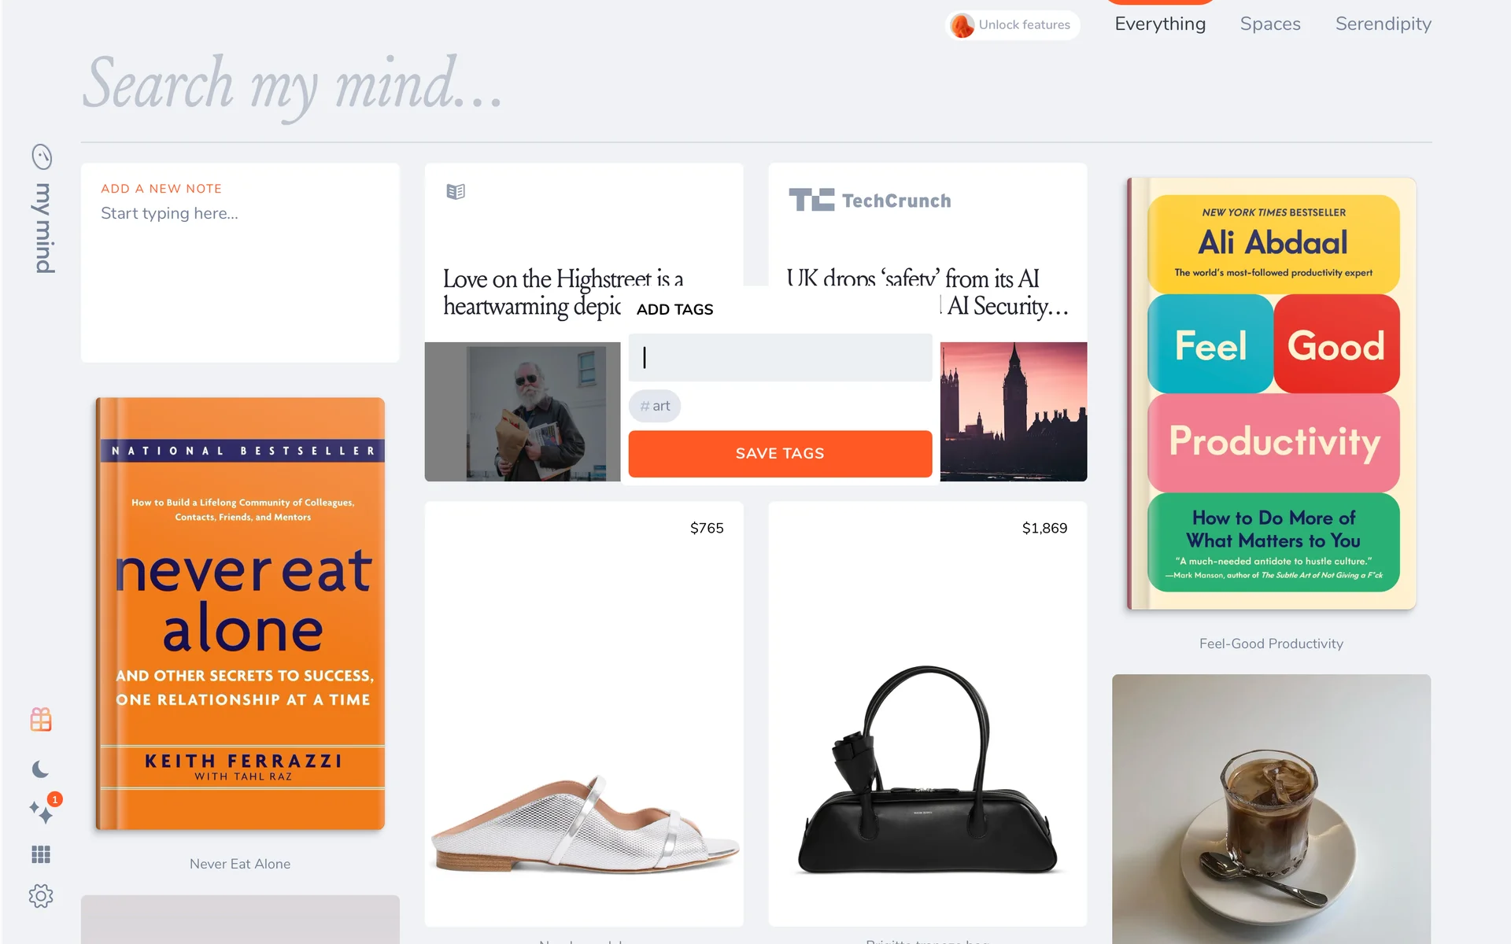The height and width of the screenshot is (944, 1511).
Task: Click the TechCrunch logo on the article card
Action: point(870,201)
